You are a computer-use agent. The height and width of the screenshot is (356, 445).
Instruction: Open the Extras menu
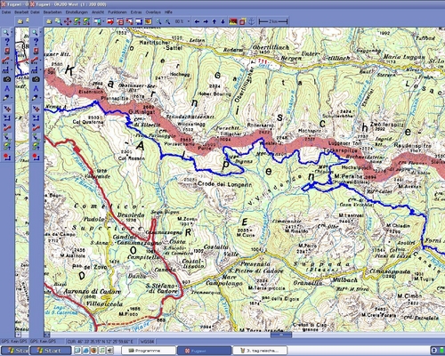(x=136, y=12)
